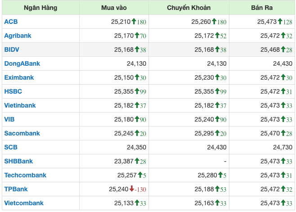Open the HSBC bank link
This screenshot has height=212, width=296.
point(13,91)
